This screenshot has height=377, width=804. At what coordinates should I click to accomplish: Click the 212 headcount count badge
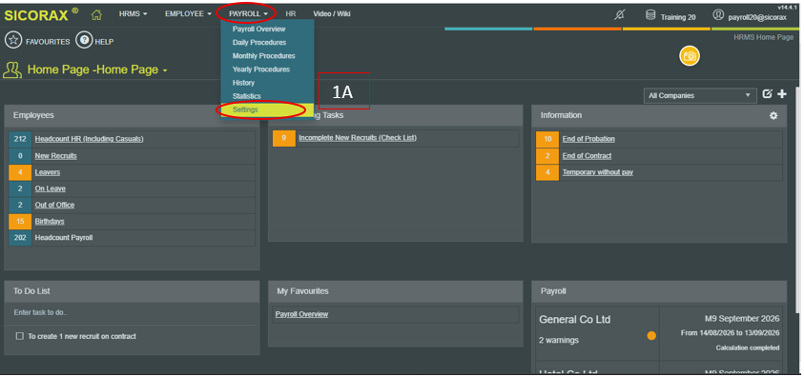20,139
